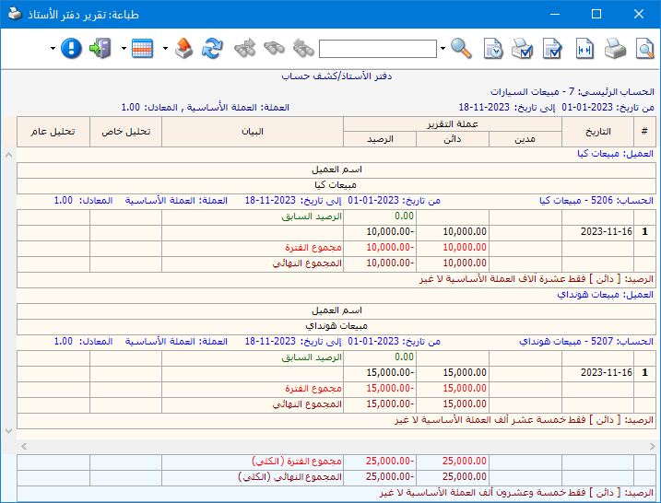Click main account line 7 - مبيعات السيارات
661x503 pixels.
(x=572, y=91)
